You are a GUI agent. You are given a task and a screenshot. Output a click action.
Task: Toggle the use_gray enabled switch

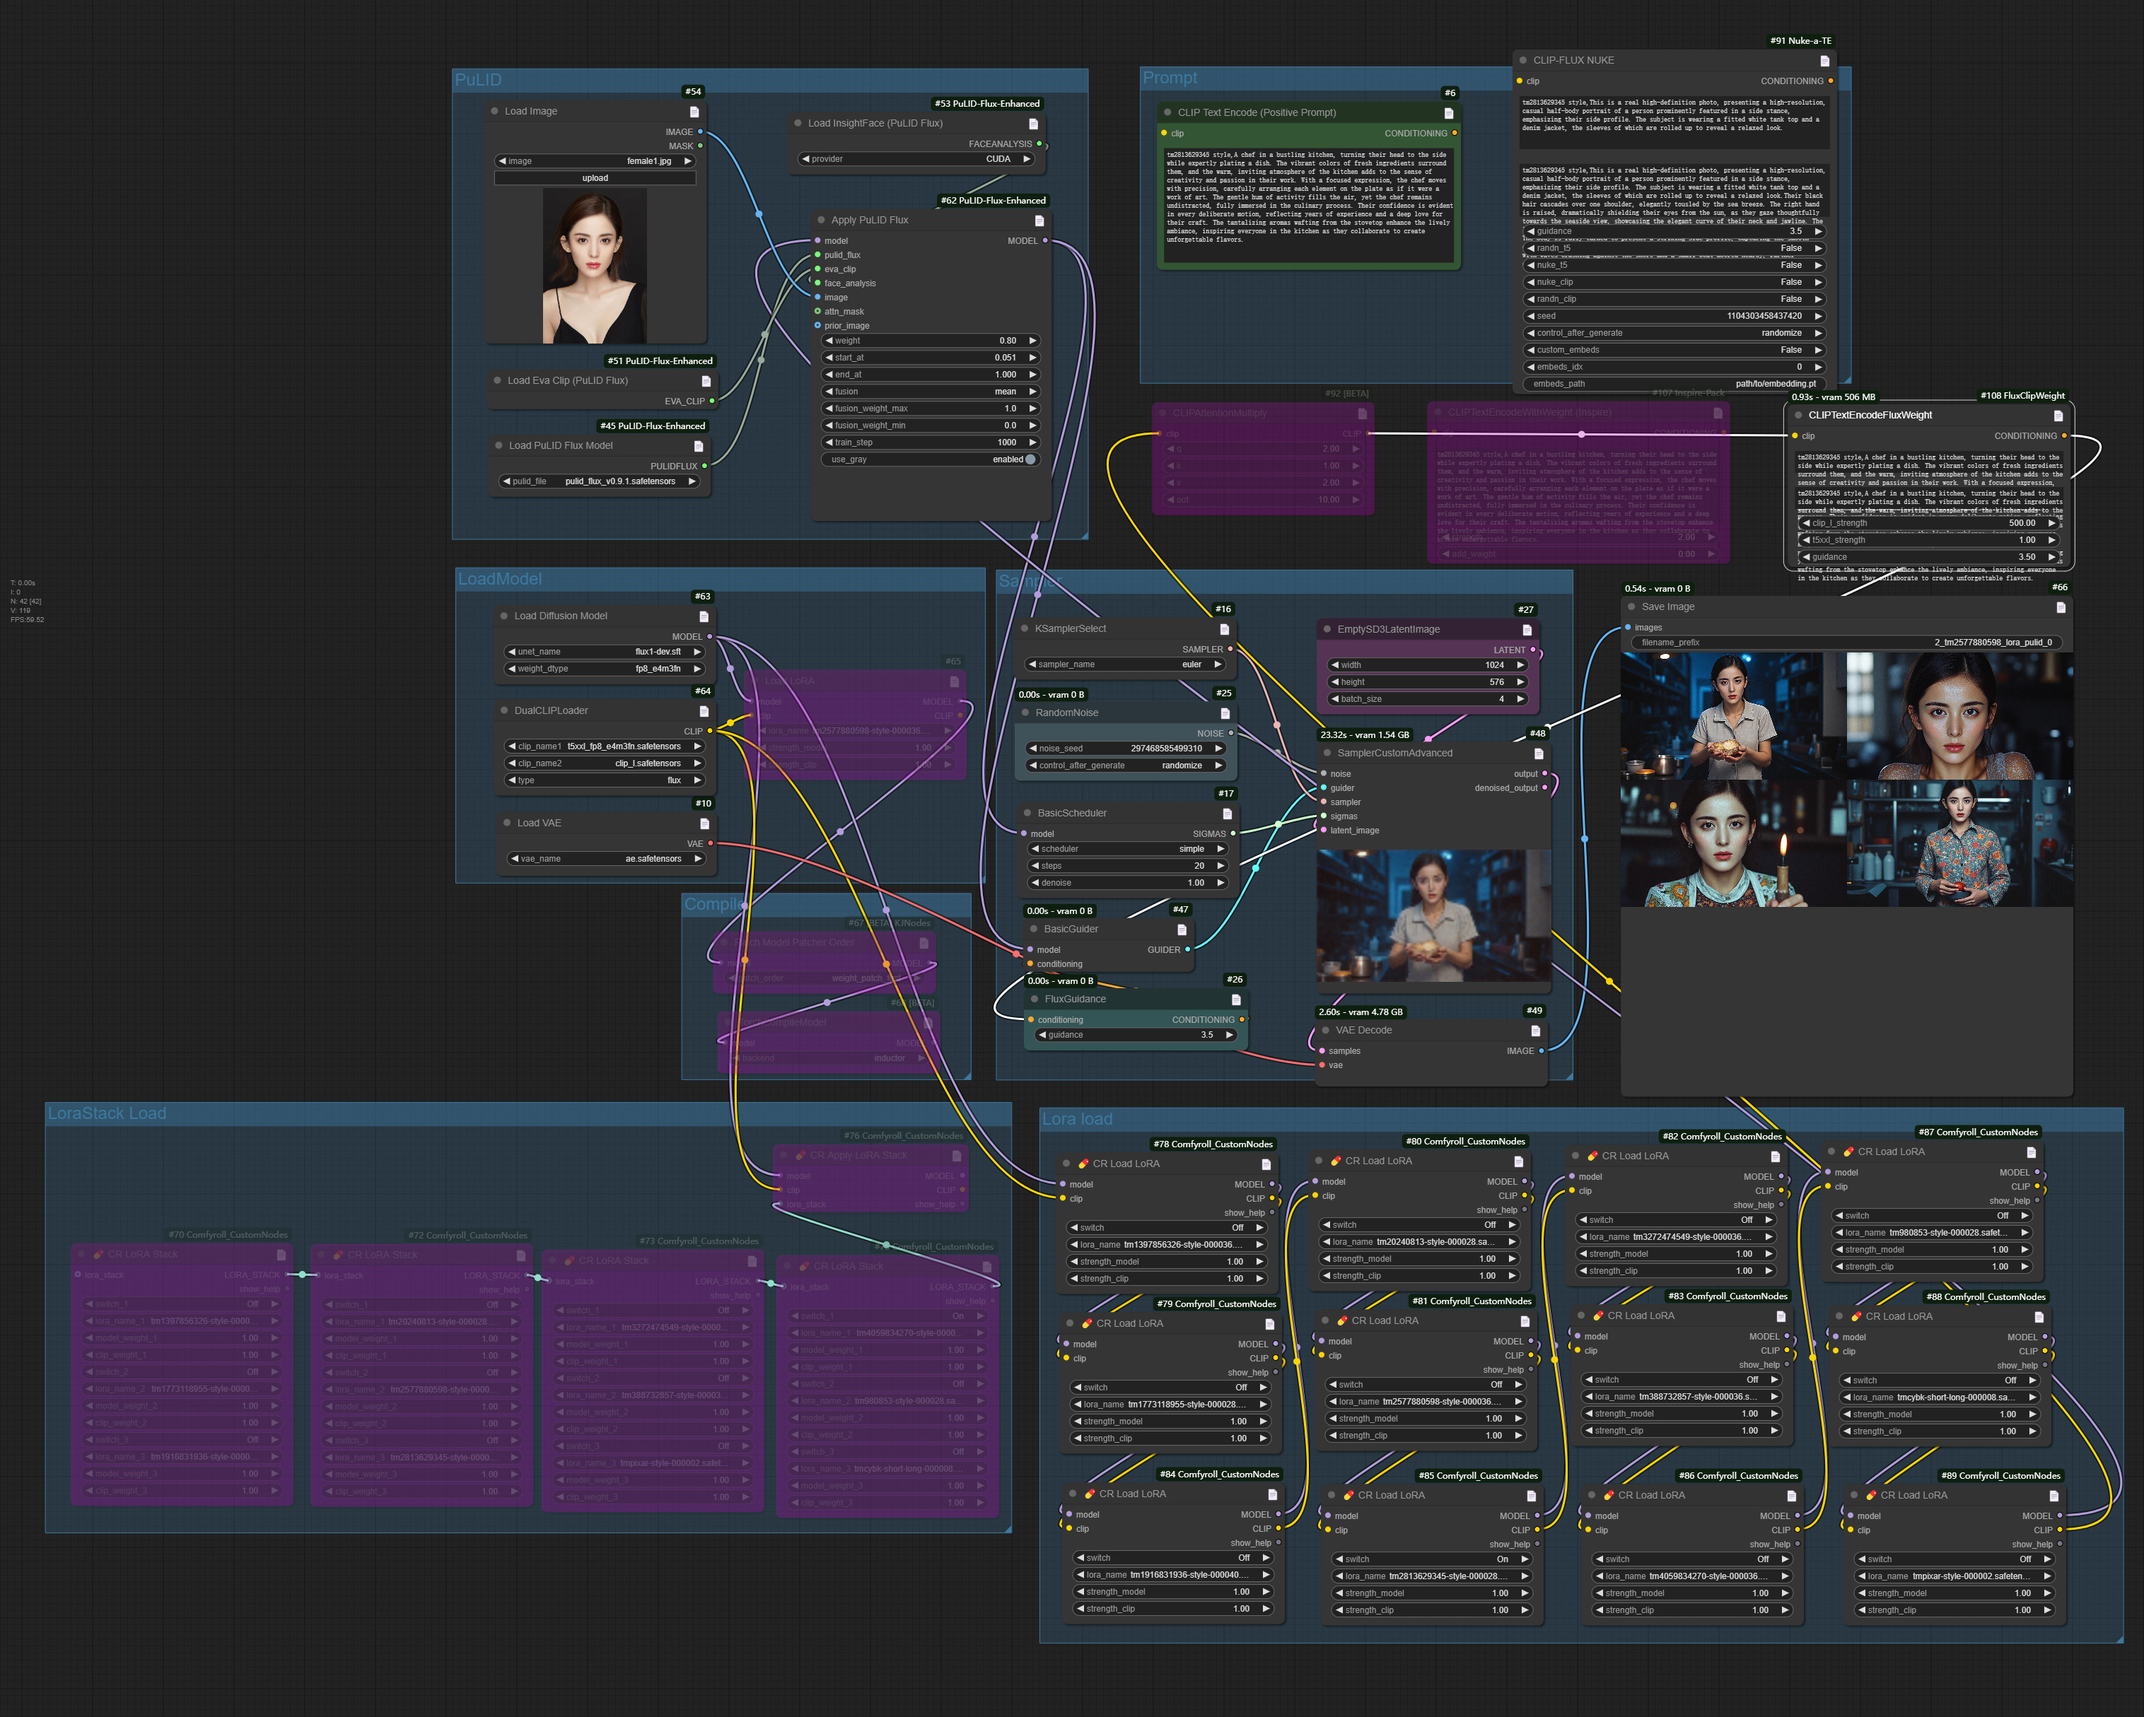[1030, 459]
